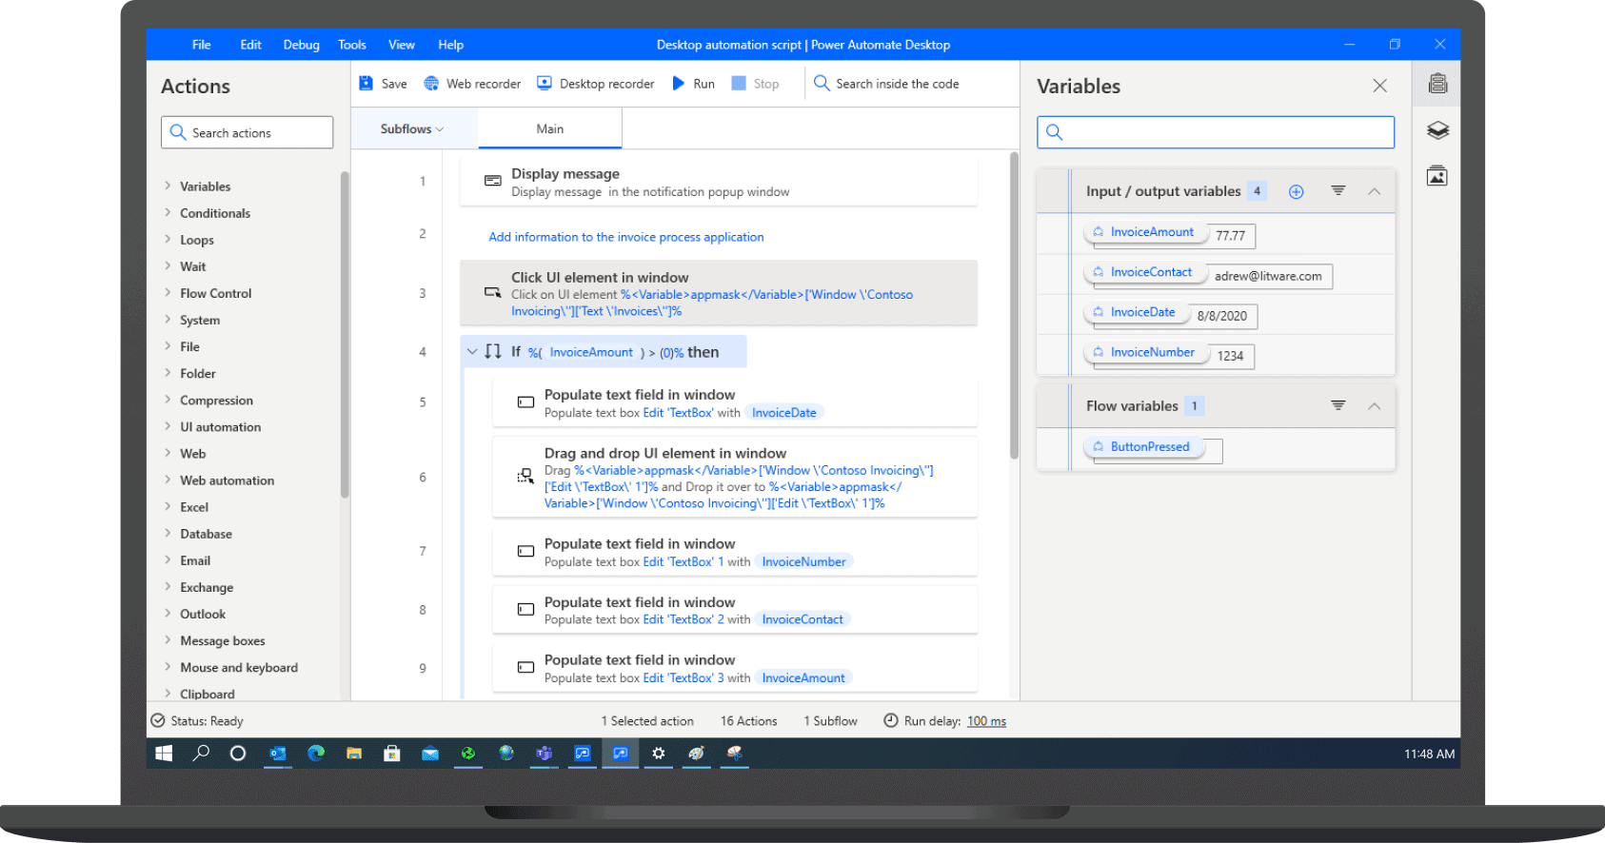Open the Images pane icon
This screenshot has height=843, width=1605.
1437,176
